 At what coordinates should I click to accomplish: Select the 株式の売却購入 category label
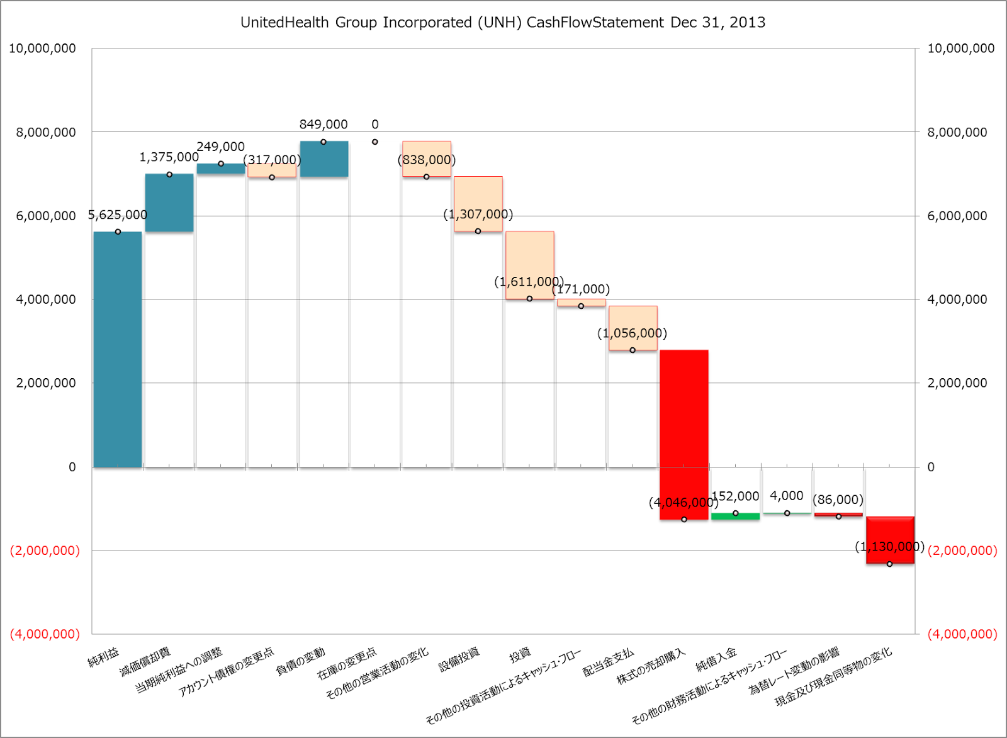tap(651, 666)
